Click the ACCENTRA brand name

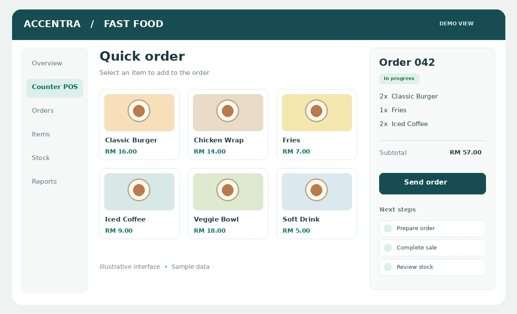pyautogui.click(x=52, y=24)
